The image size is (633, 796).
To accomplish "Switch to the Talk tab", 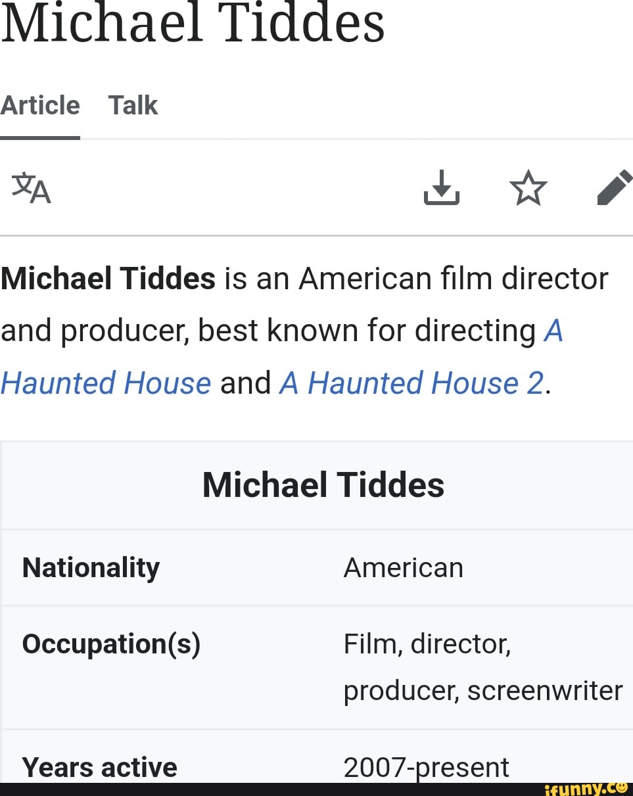I will click(133, 105).
